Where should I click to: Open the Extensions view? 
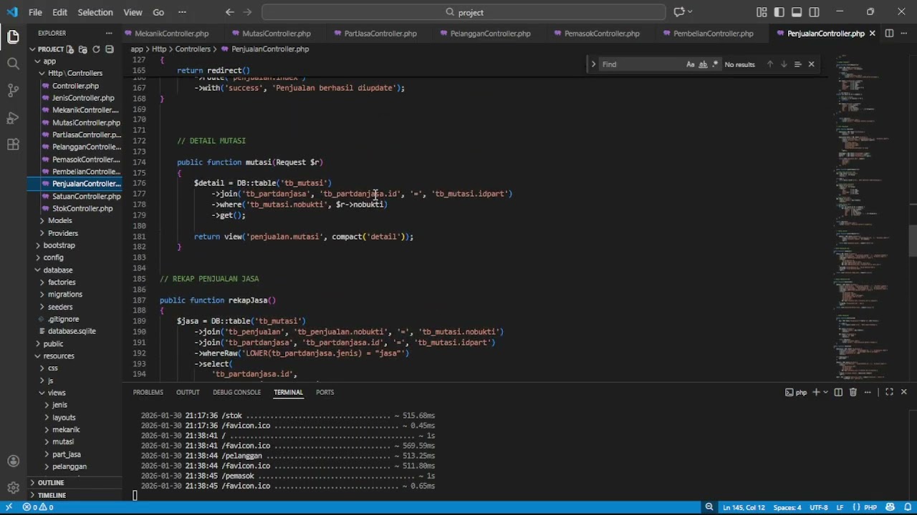point(13,144)
